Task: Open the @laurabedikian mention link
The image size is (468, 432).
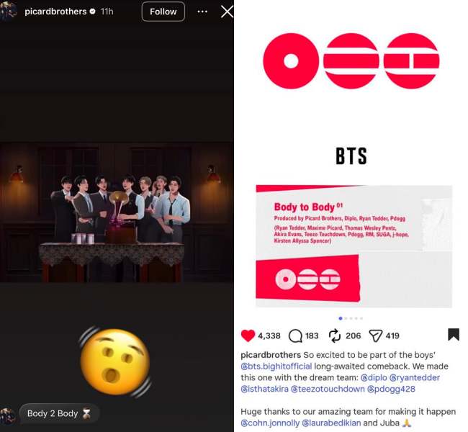Action: pos(331,423)
